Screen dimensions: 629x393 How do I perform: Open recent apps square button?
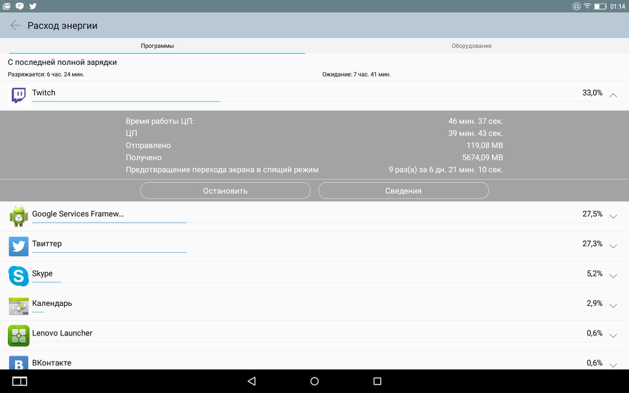point(377,381)
